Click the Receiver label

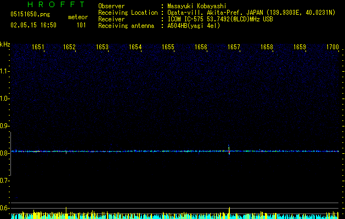(111, 19)
